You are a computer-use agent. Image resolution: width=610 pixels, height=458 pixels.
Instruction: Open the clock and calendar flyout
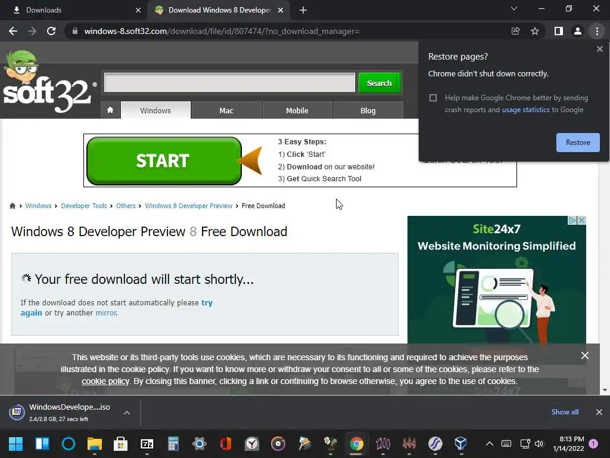pos(568,444)
